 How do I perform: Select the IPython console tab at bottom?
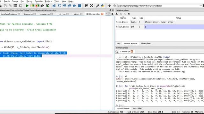click(123, 109)
